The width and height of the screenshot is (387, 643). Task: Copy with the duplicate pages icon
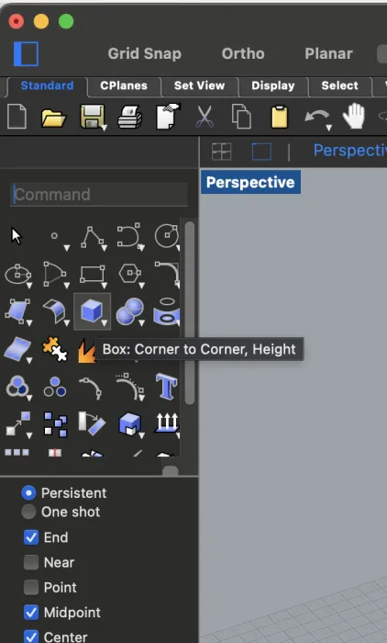point(241,117)
